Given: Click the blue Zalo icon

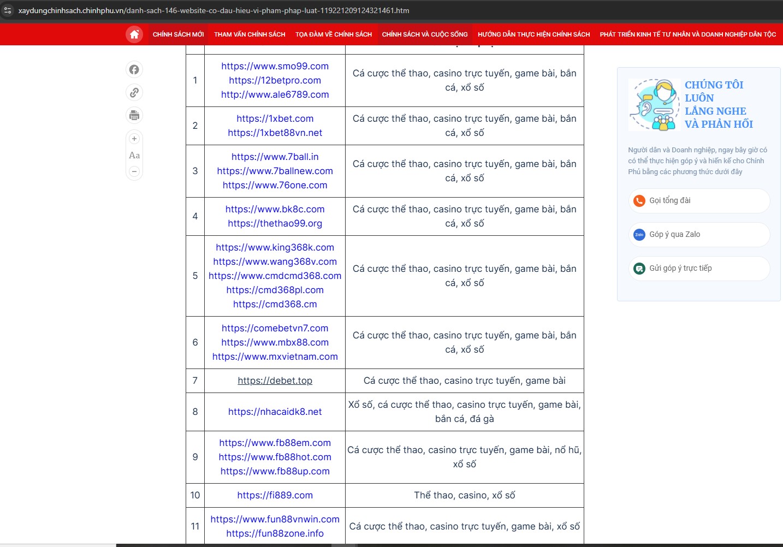Looking at the screenshot, I should 639,235.
